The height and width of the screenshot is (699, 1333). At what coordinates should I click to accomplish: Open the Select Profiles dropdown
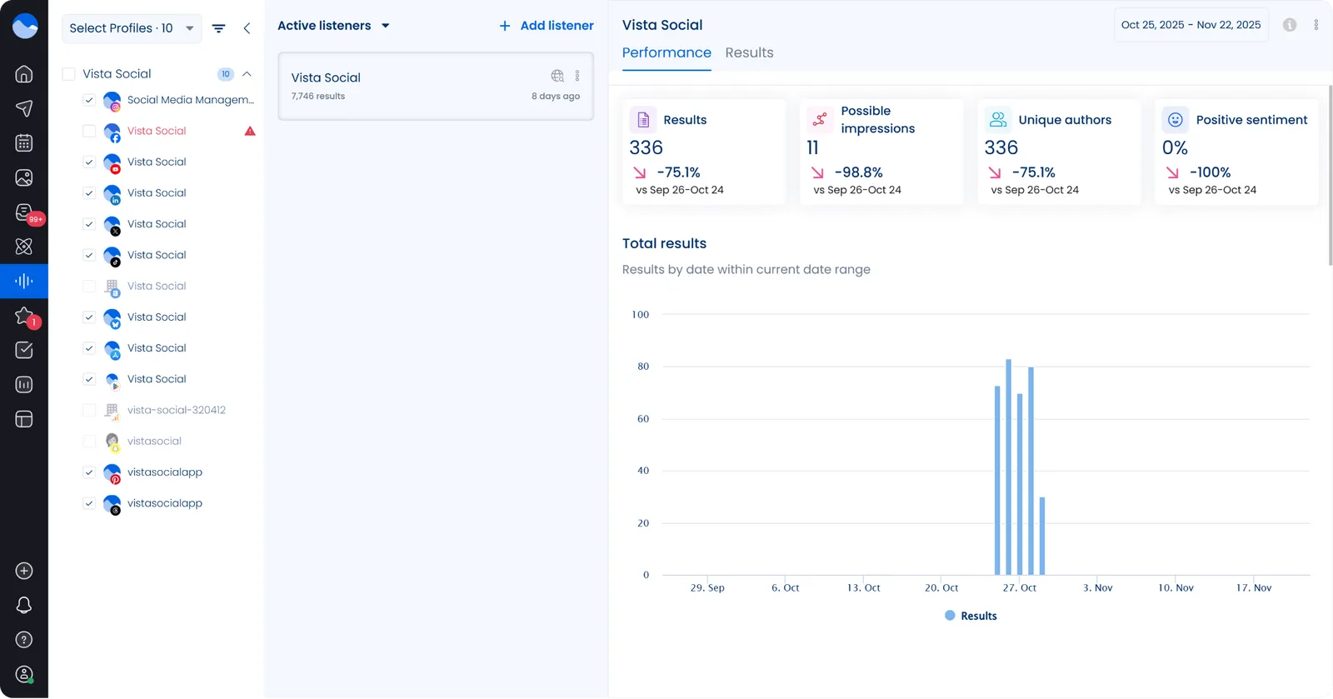[131, 28]
